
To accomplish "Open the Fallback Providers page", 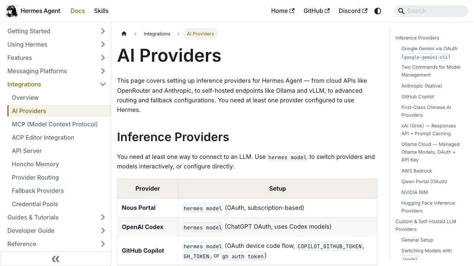I will pos(38,191).
